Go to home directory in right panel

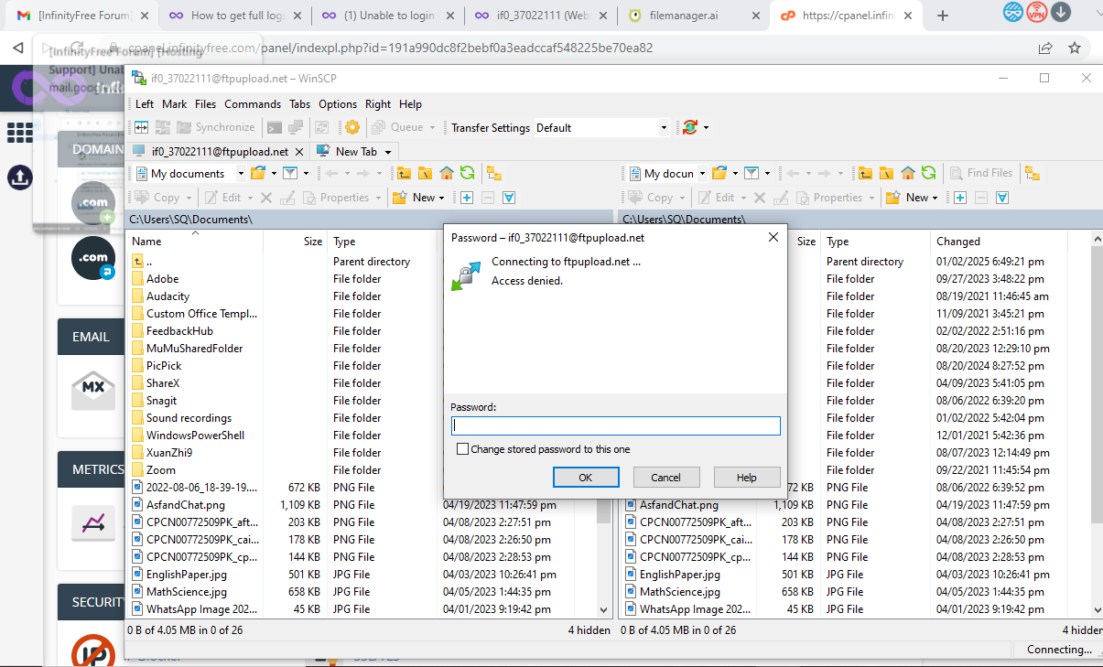click(908, 173)
